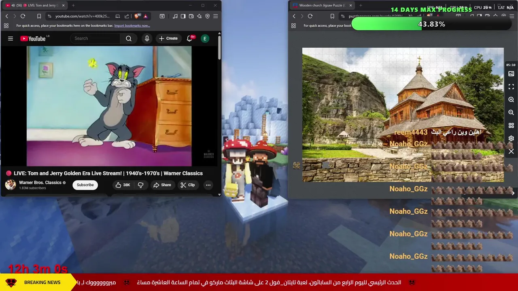The image size is (518, 291).
Task: Click the wooden church puzzle image
Action: point(403,115)
